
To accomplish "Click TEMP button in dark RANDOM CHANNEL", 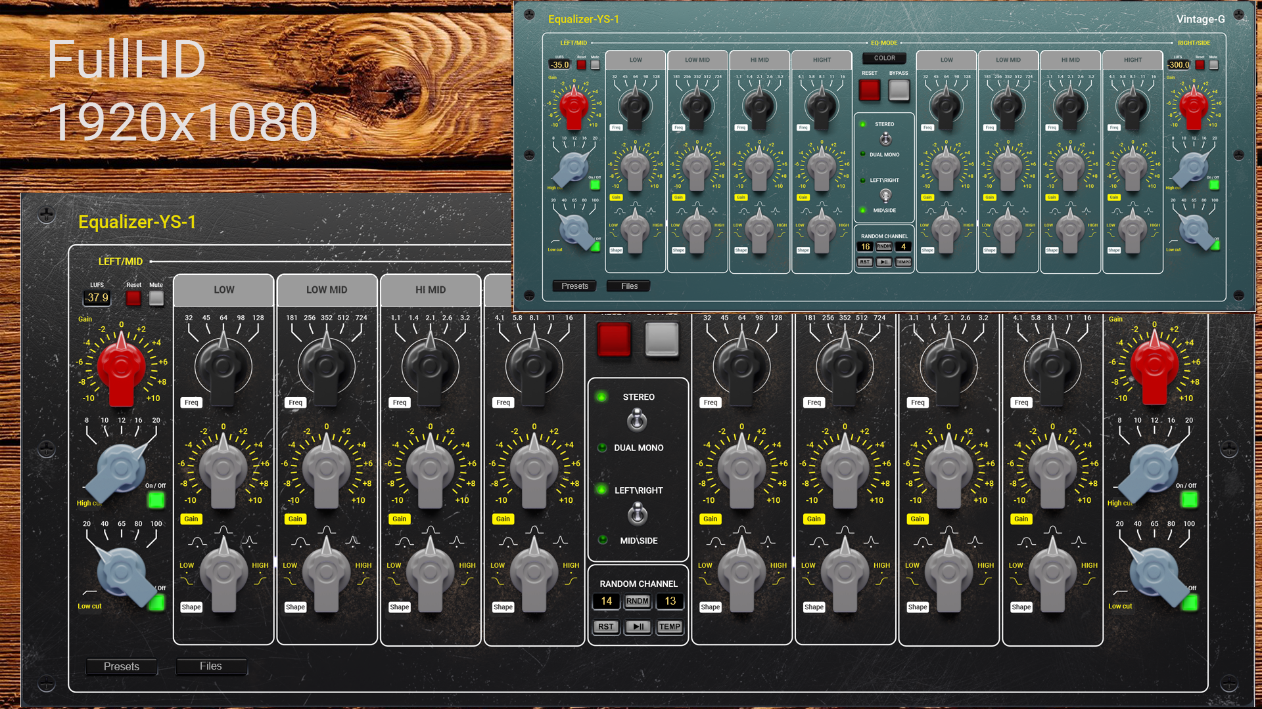I will point(670,627).
